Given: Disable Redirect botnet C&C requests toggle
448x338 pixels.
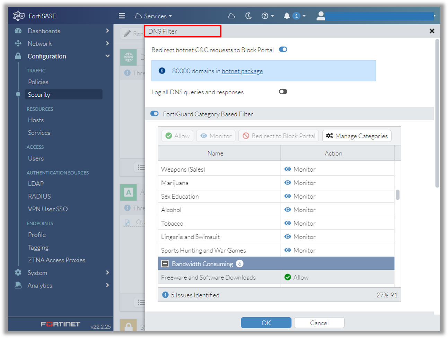Looking at the screenshot, I should tap(283, 50).
